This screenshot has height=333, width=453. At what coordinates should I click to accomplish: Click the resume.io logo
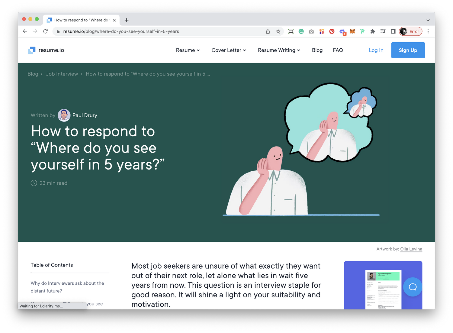[46, 50]
